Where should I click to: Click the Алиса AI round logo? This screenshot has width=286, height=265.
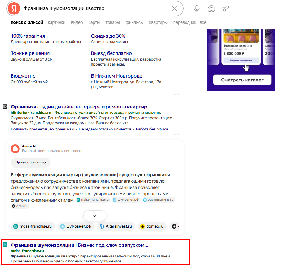pos(15,149)
